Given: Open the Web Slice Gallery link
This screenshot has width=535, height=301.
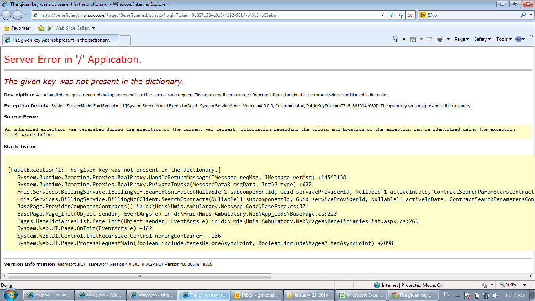Looking at the screenshot, I should [72, 28].
